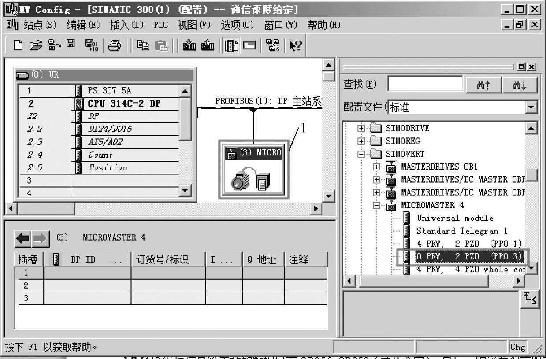Click the search down binoculars button
This screenshot has height=359, width=546.
(520, 85)
